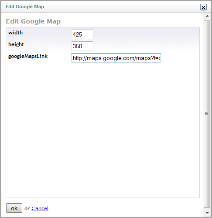The width and height of the screenshot is (212, 218).
Task: Click the googleMapsLink label
Action: (x=28, y=56)
